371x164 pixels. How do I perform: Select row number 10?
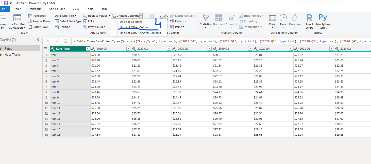[46, 103]
